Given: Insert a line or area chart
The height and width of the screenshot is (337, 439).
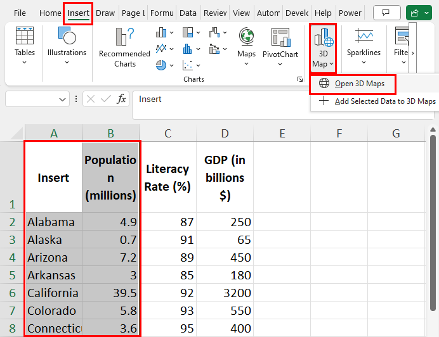Looking at the screenshot, I should pos(161,49).
